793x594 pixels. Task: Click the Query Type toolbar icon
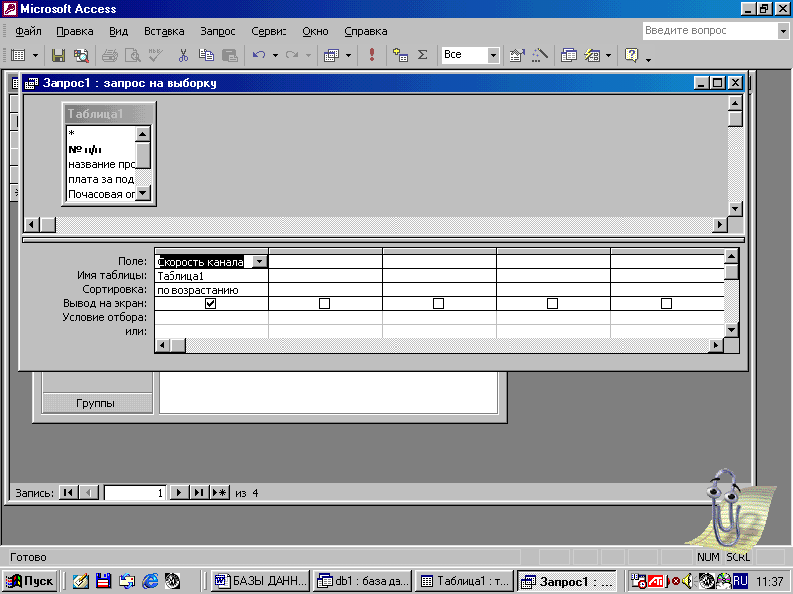[x=331, y=55]
